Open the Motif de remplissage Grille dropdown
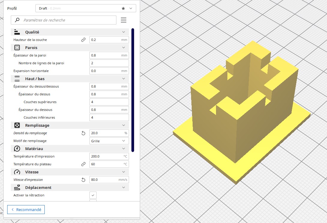 [x=109, y=141]
